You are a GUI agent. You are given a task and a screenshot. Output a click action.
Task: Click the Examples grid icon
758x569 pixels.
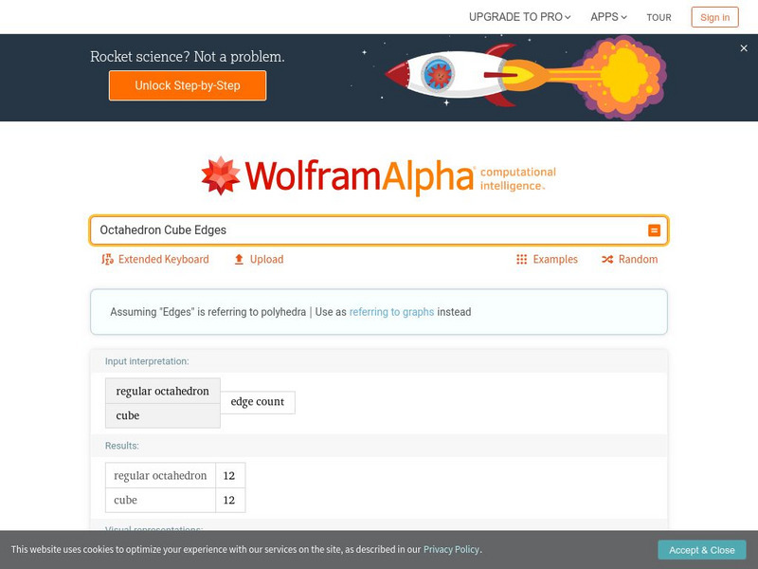522,259
